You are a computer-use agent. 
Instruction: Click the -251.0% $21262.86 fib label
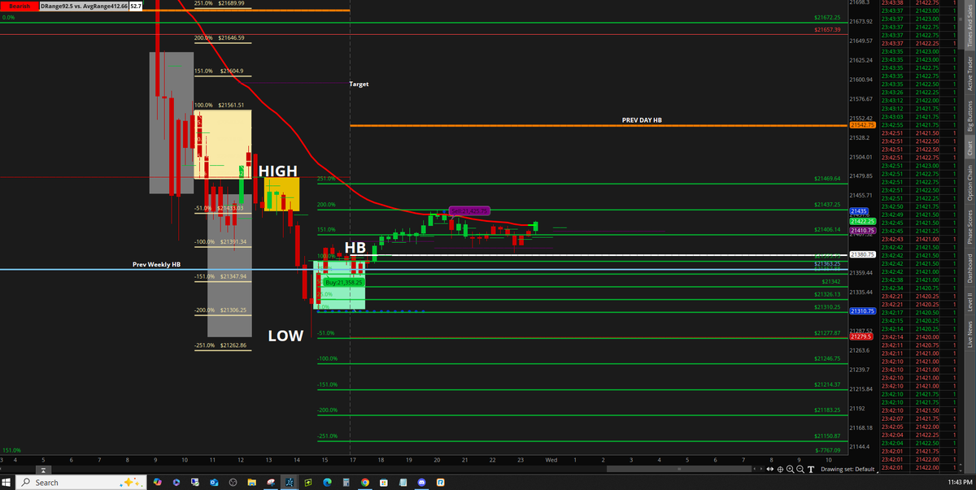tap(219, 345)
